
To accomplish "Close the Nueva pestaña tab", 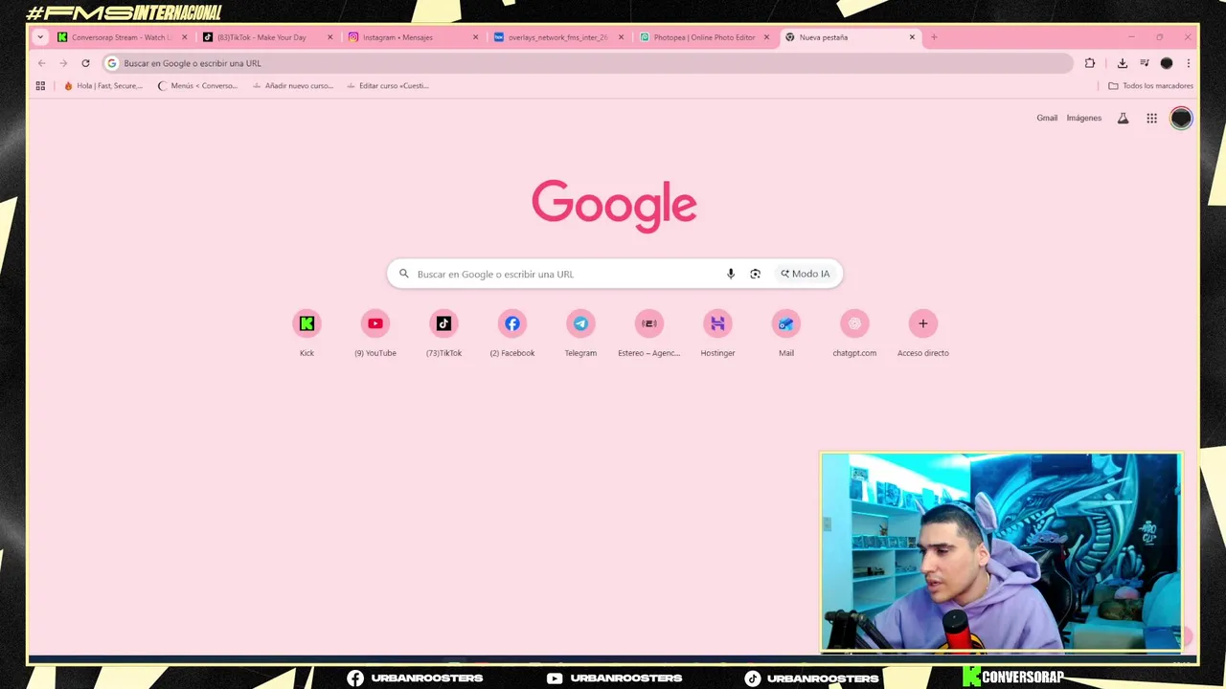I will point(912,37).
